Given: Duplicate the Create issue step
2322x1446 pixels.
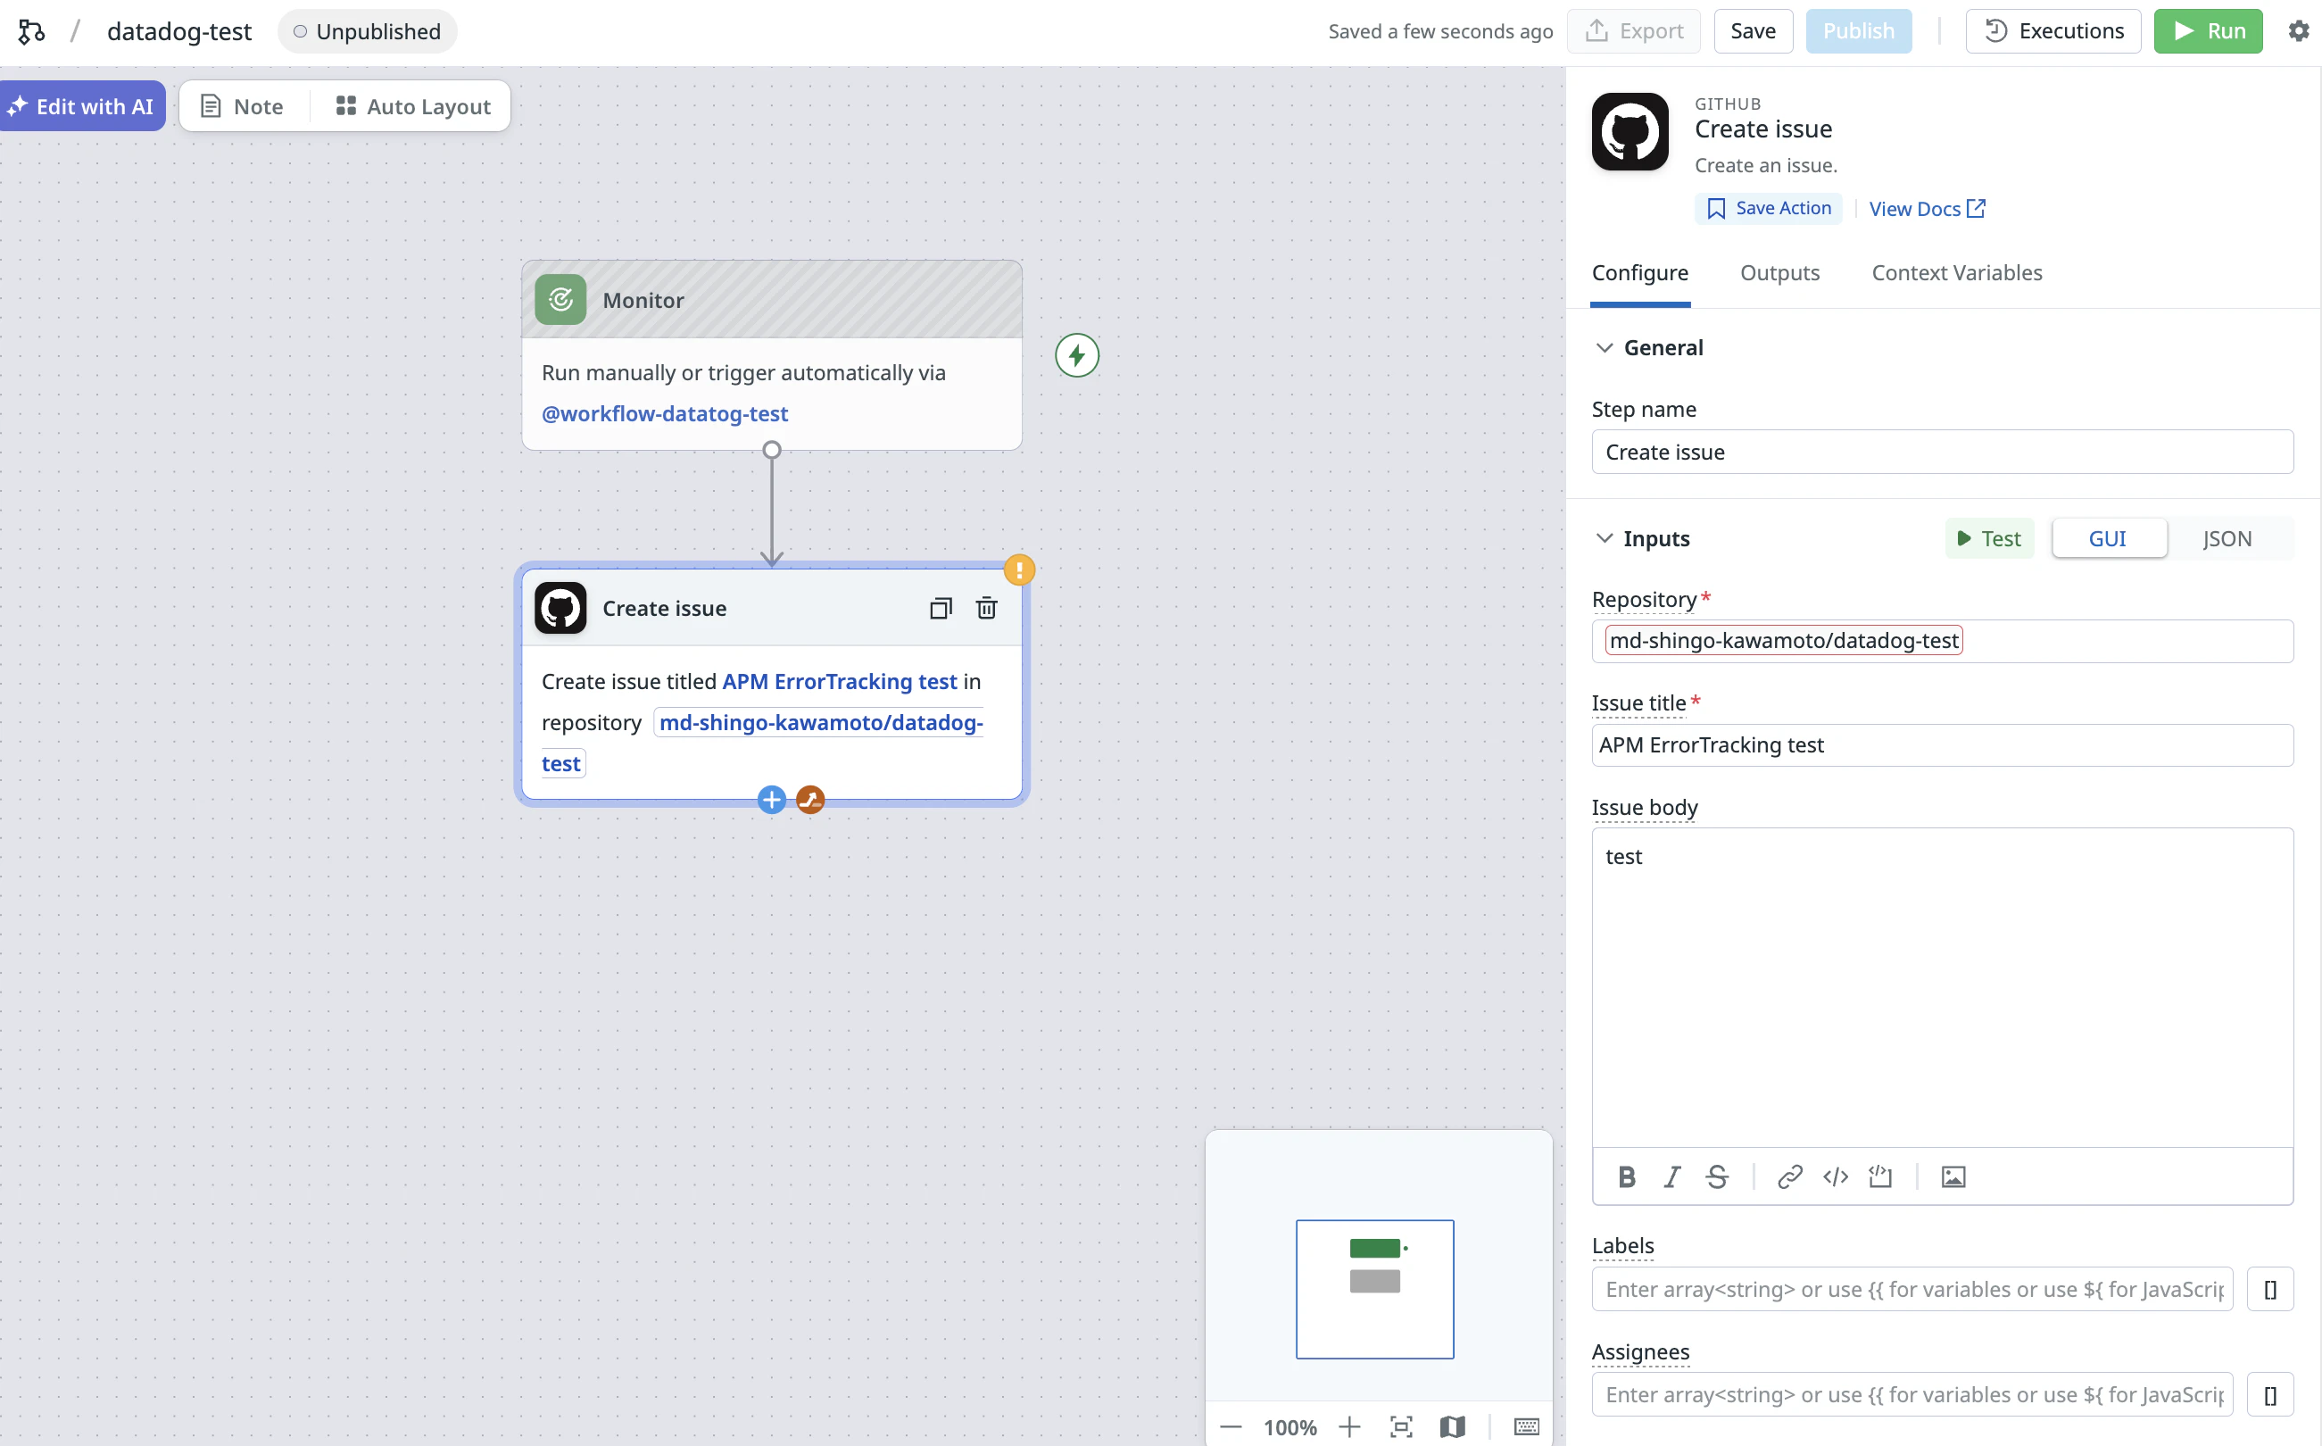Looking at the screenshot, I should tap(941, 608).
